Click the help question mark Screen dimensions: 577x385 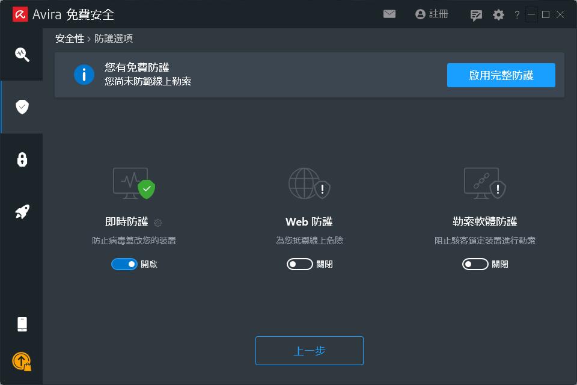click(517, 14)
